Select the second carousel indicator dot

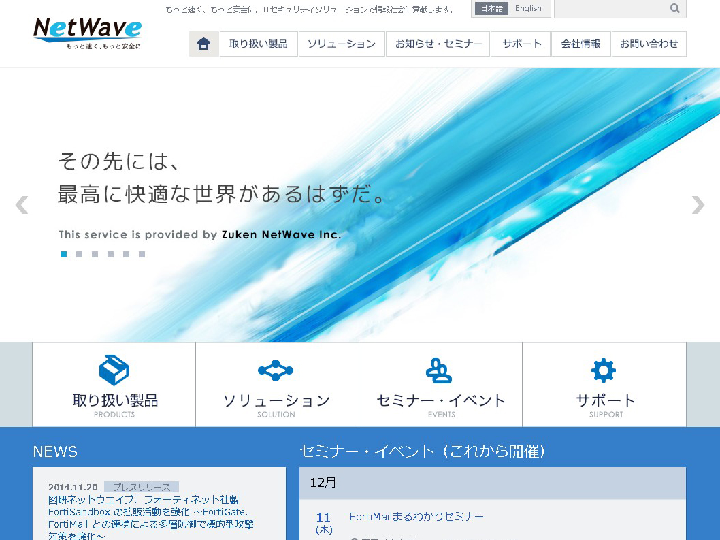pos(79,255)
